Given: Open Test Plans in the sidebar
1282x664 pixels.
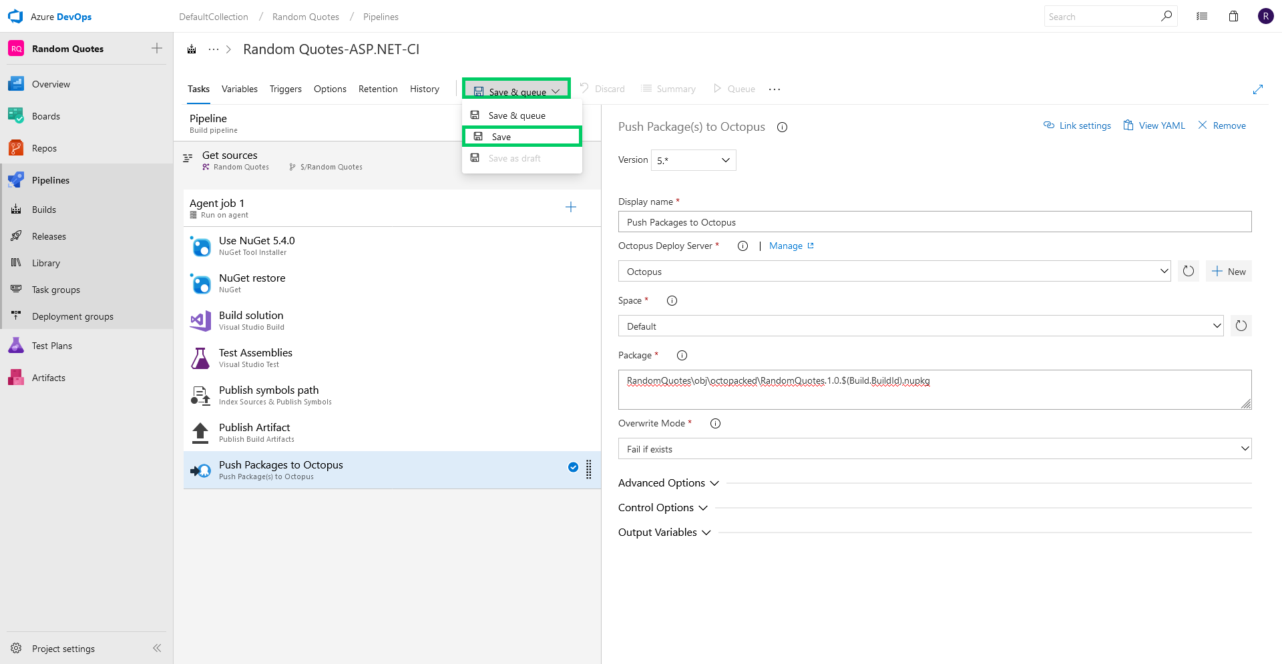Looking at the screenshot, I should coord(52,346).
